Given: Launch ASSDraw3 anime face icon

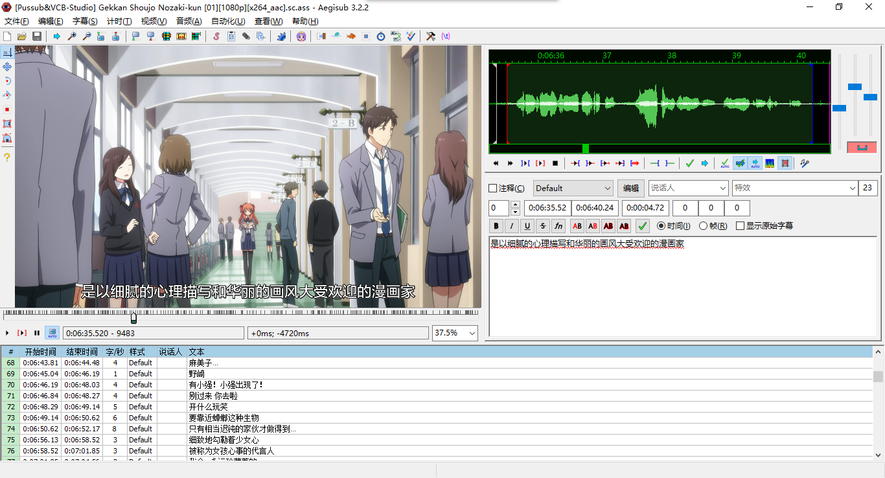Looking at the screenshot, I should (x=301, y=36).
